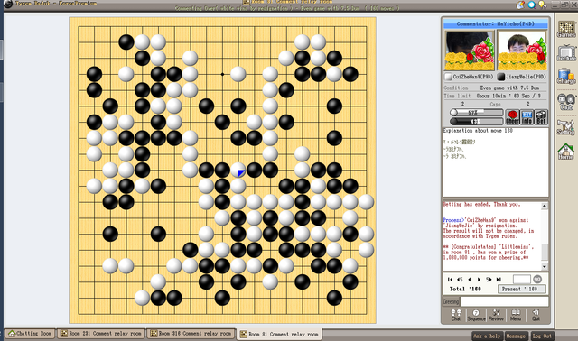Click black stone icon beside JiangWeiJie
Image resolution: width=578 pixels, height=341 pixels.
501,77
